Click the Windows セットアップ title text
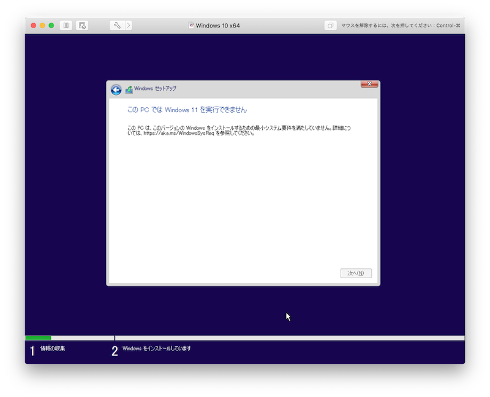The image size is (490, 397). click(x=155, y=88)
